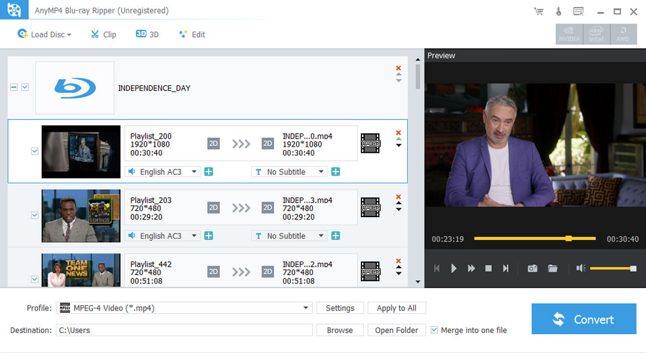The height and width of the screenshot is (353, 646).
Task: Open the Profile MPEG-4 Video dropdown
Action: tap(184, 308)
